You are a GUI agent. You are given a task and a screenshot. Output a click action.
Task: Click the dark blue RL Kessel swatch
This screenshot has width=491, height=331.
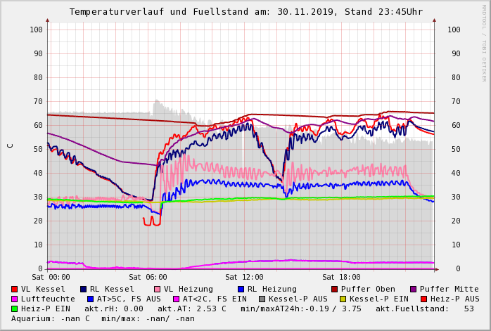[x=84, y=289]
